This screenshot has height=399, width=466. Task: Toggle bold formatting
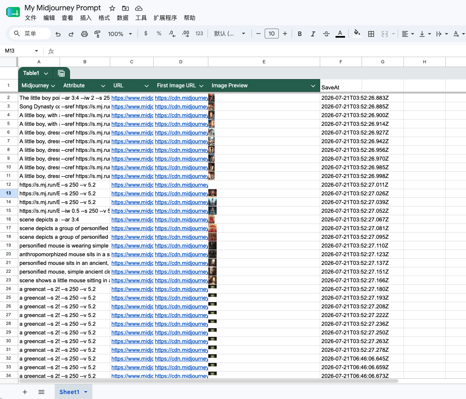pyautogui.click(x=299, y=34)
